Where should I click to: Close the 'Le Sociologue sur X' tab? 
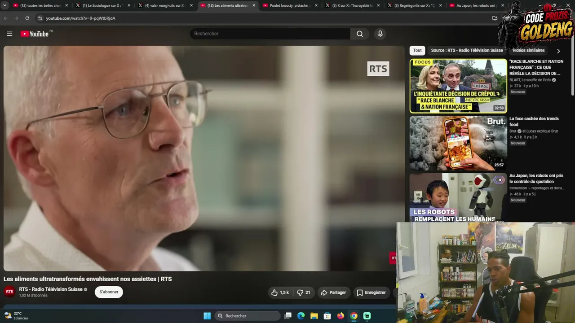[x=129, y=5]
